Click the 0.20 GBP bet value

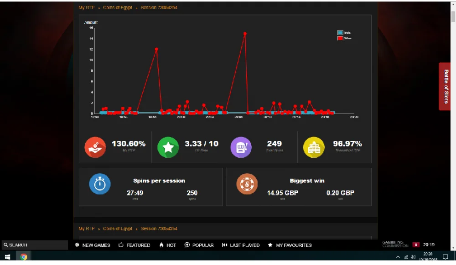pyautogui.click(x=340, y=193)
